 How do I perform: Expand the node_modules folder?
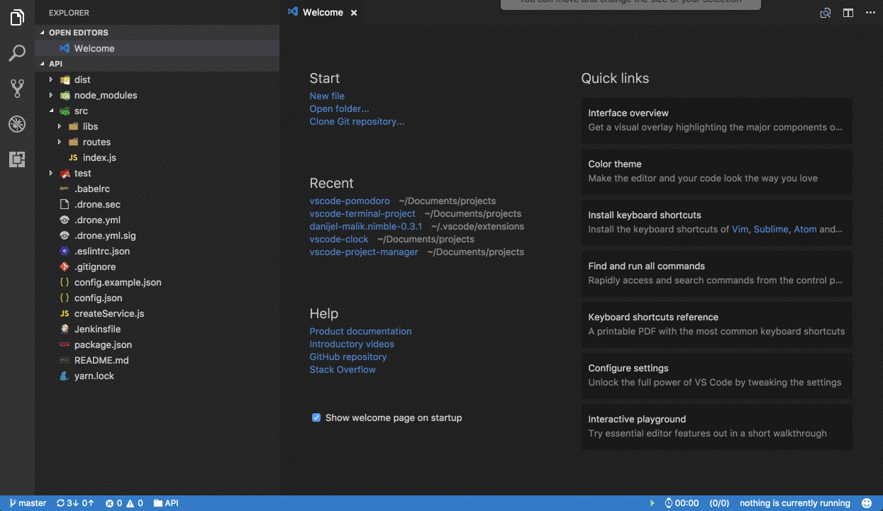(x=51, y=95)
